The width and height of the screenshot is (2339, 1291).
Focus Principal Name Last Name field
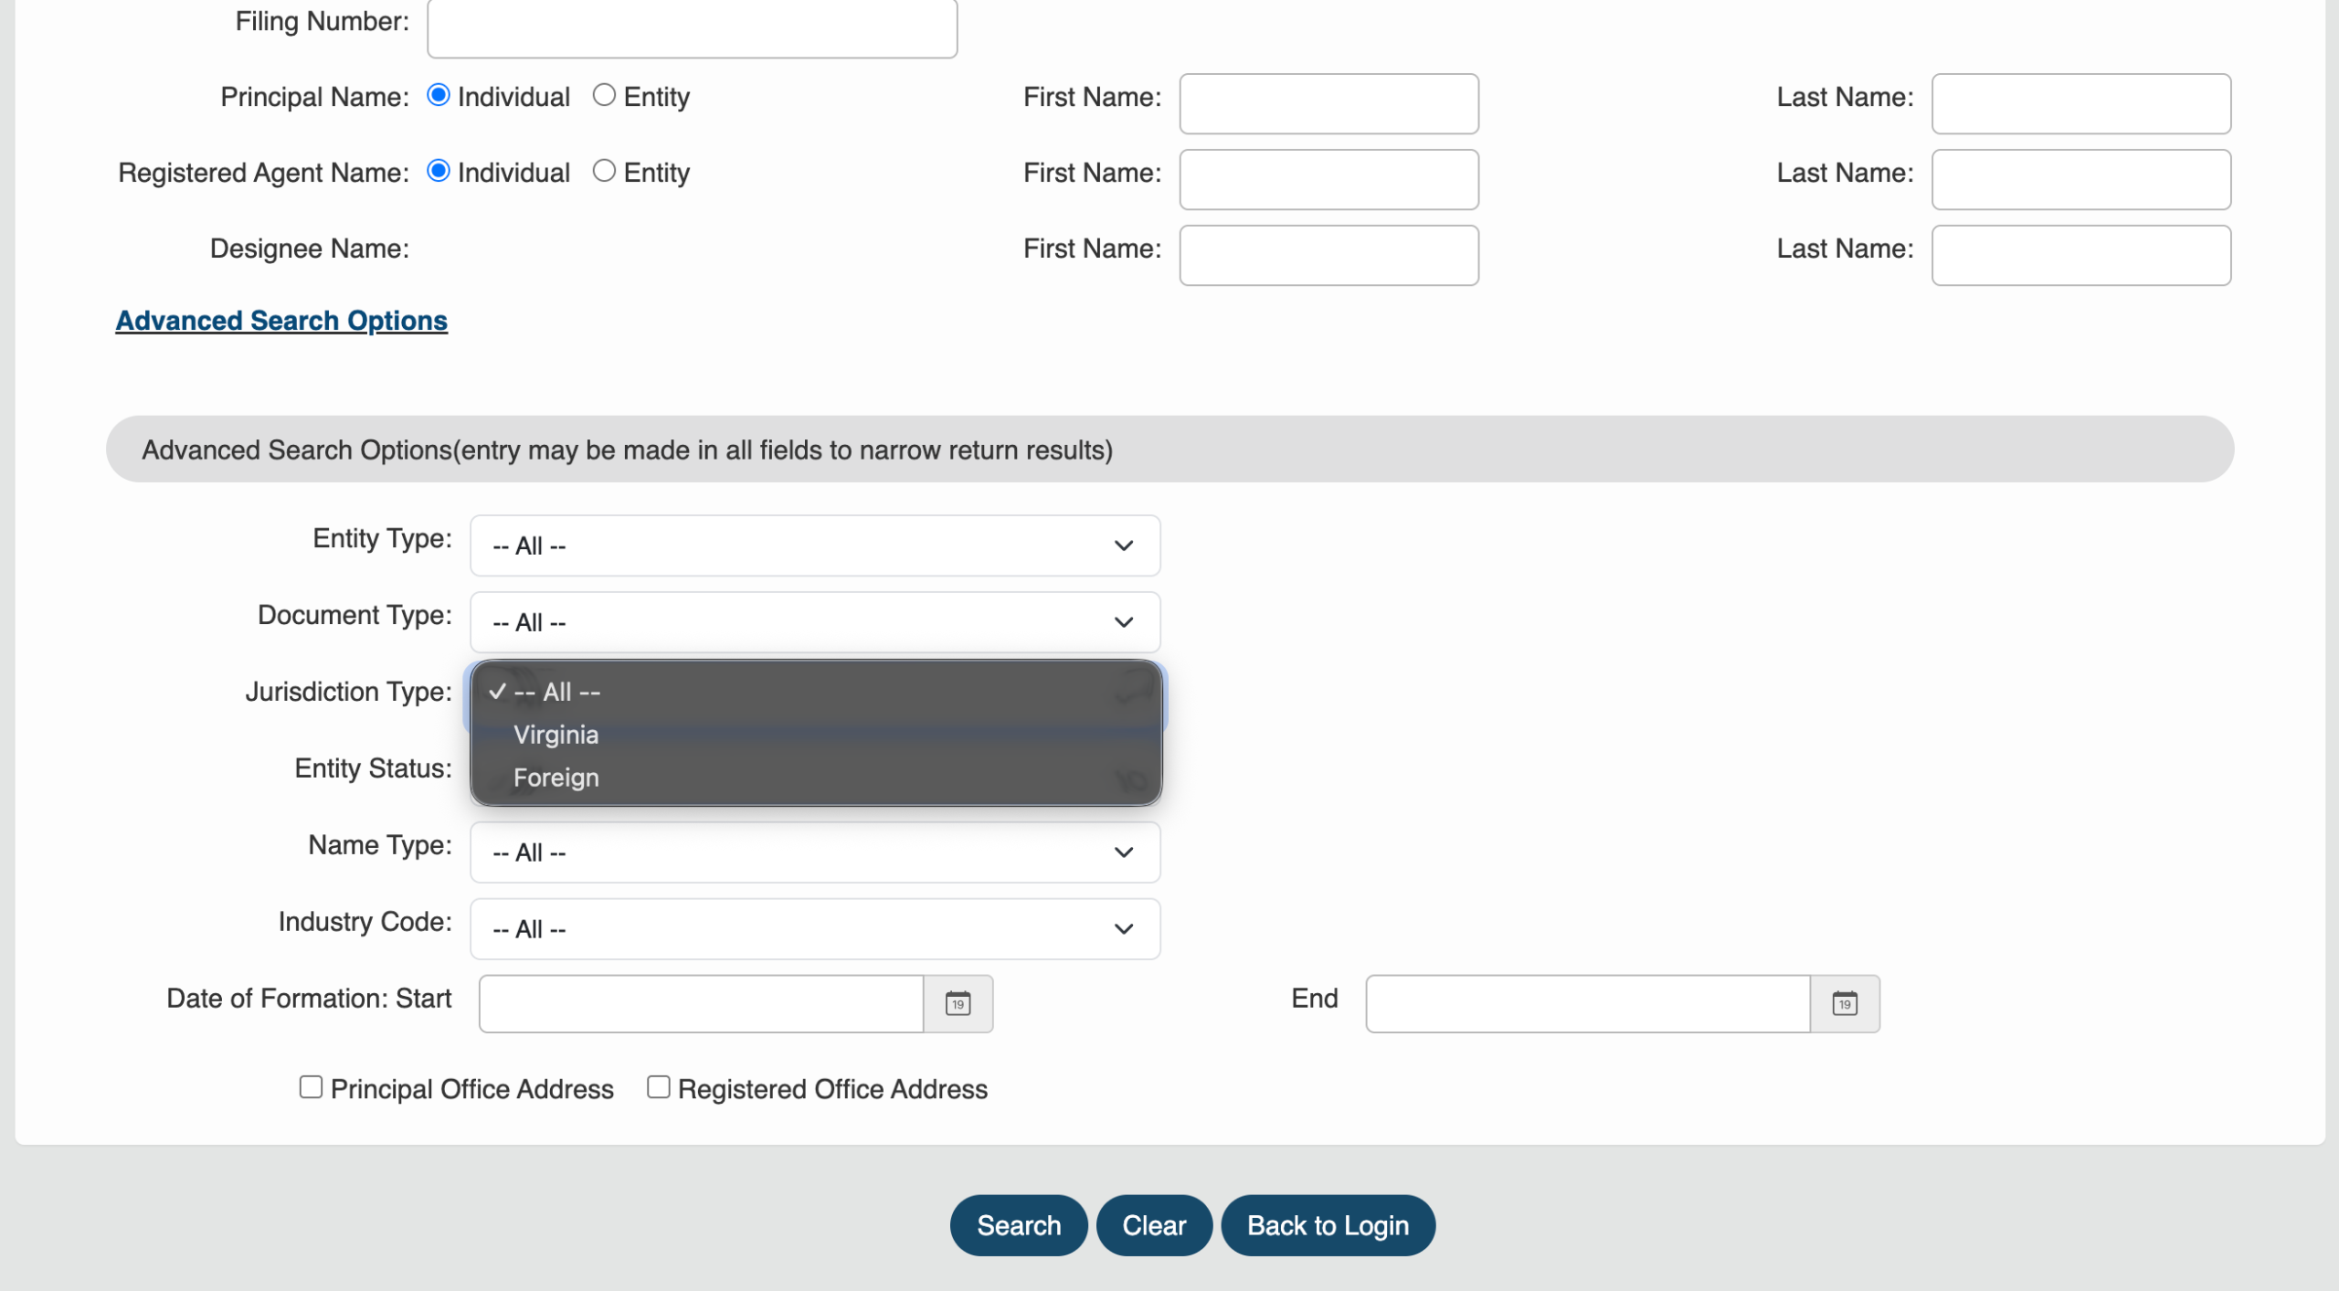pos(2081,104)
